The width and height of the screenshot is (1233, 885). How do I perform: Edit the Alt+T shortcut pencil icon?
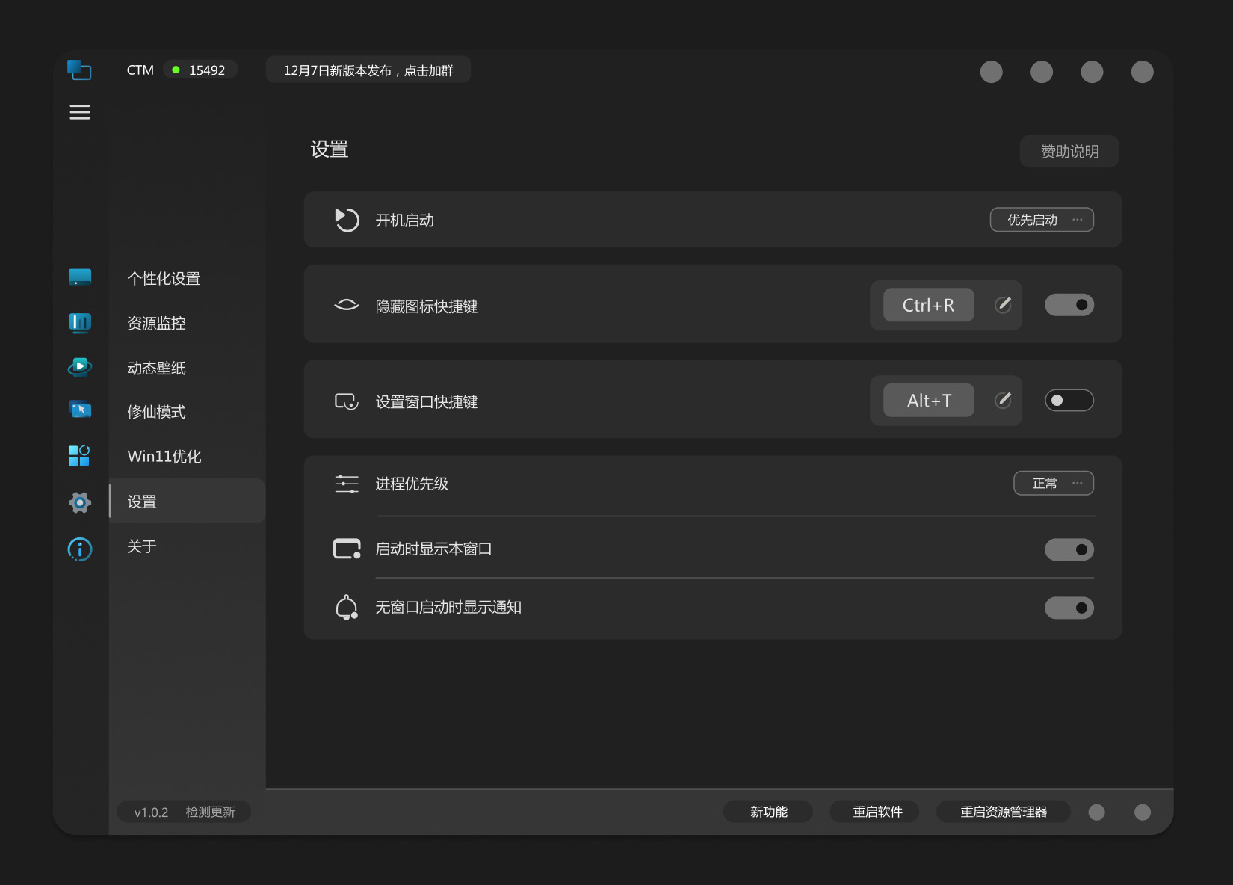pos(1003,401)
